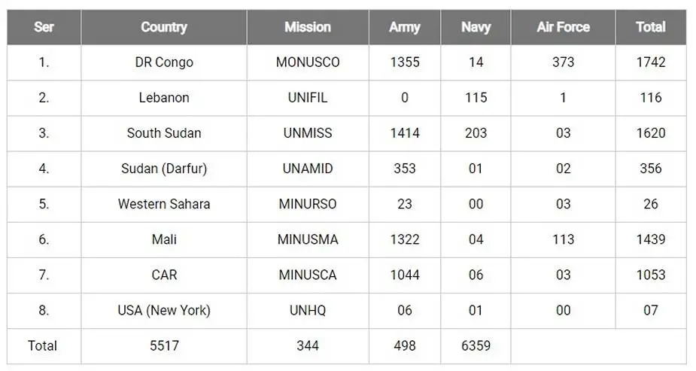Screen dimensions: 696x371
Task: Click the Western Sahara cell
Action: click(x=163, y=204)
